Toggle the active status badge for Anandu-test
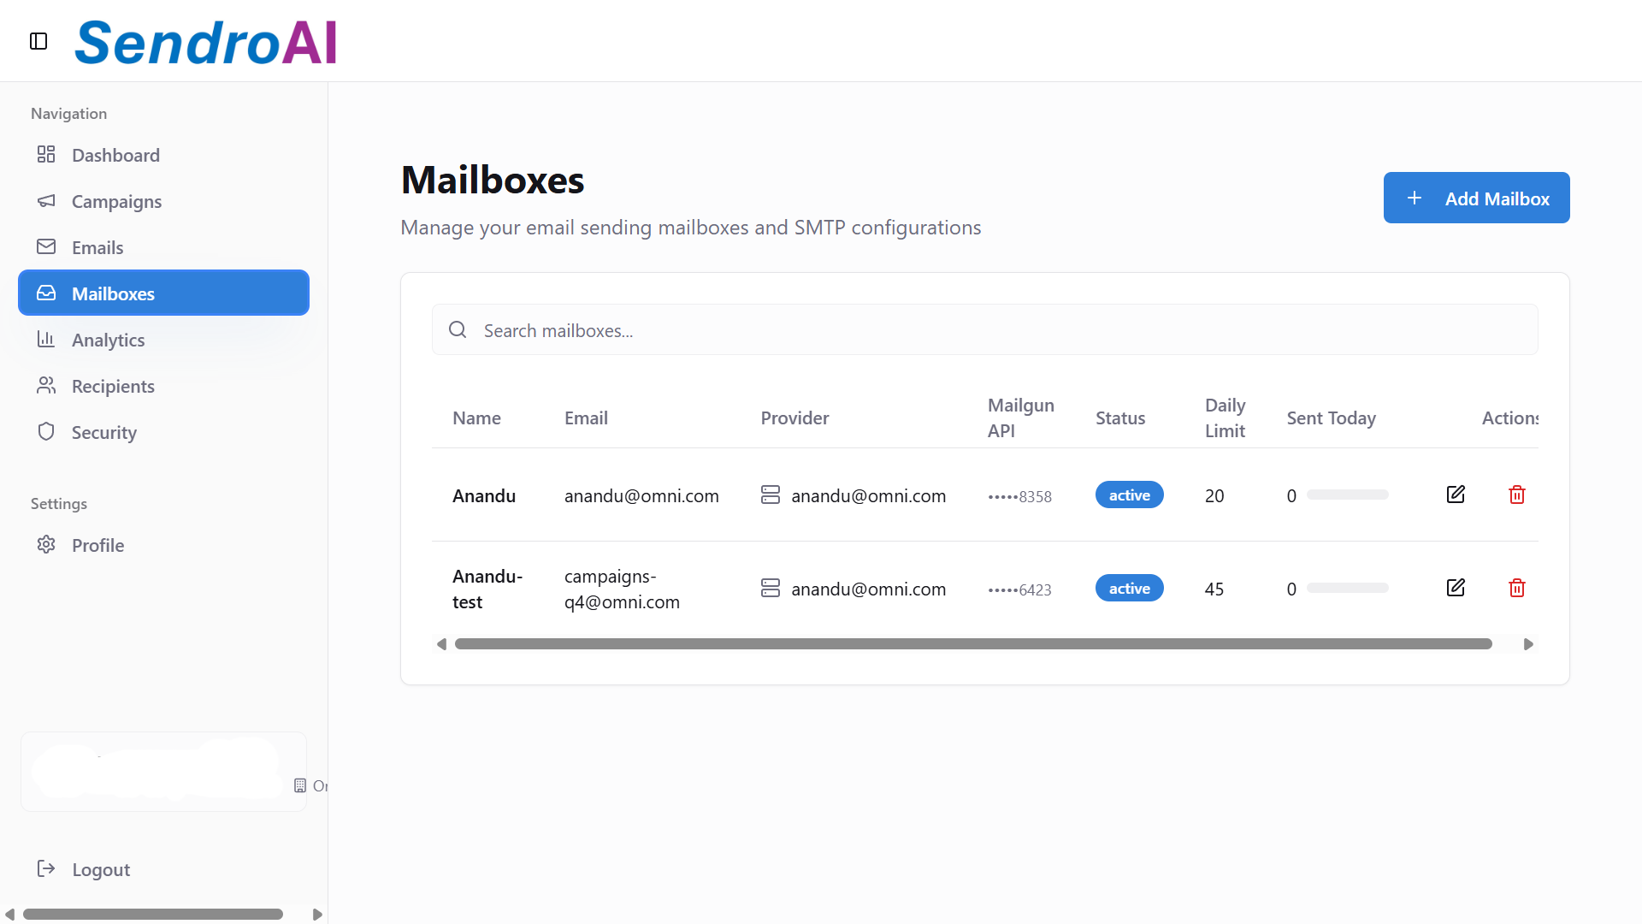1642x924 pixels. click(1129, 588)
